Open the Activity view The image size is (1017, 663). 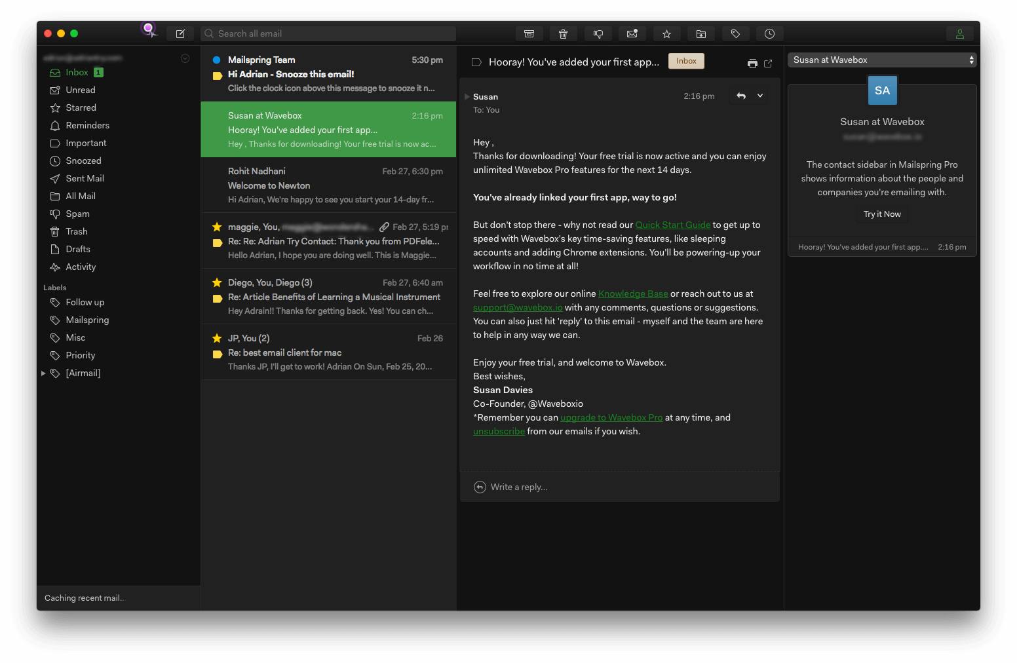(81, 267)
